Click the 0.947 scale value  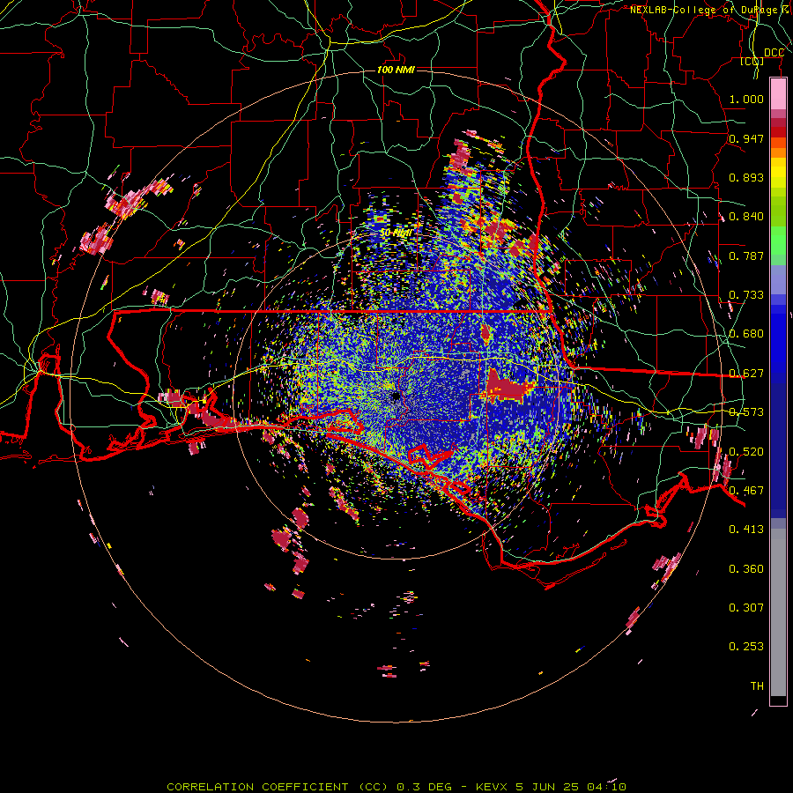click(746, 138)
